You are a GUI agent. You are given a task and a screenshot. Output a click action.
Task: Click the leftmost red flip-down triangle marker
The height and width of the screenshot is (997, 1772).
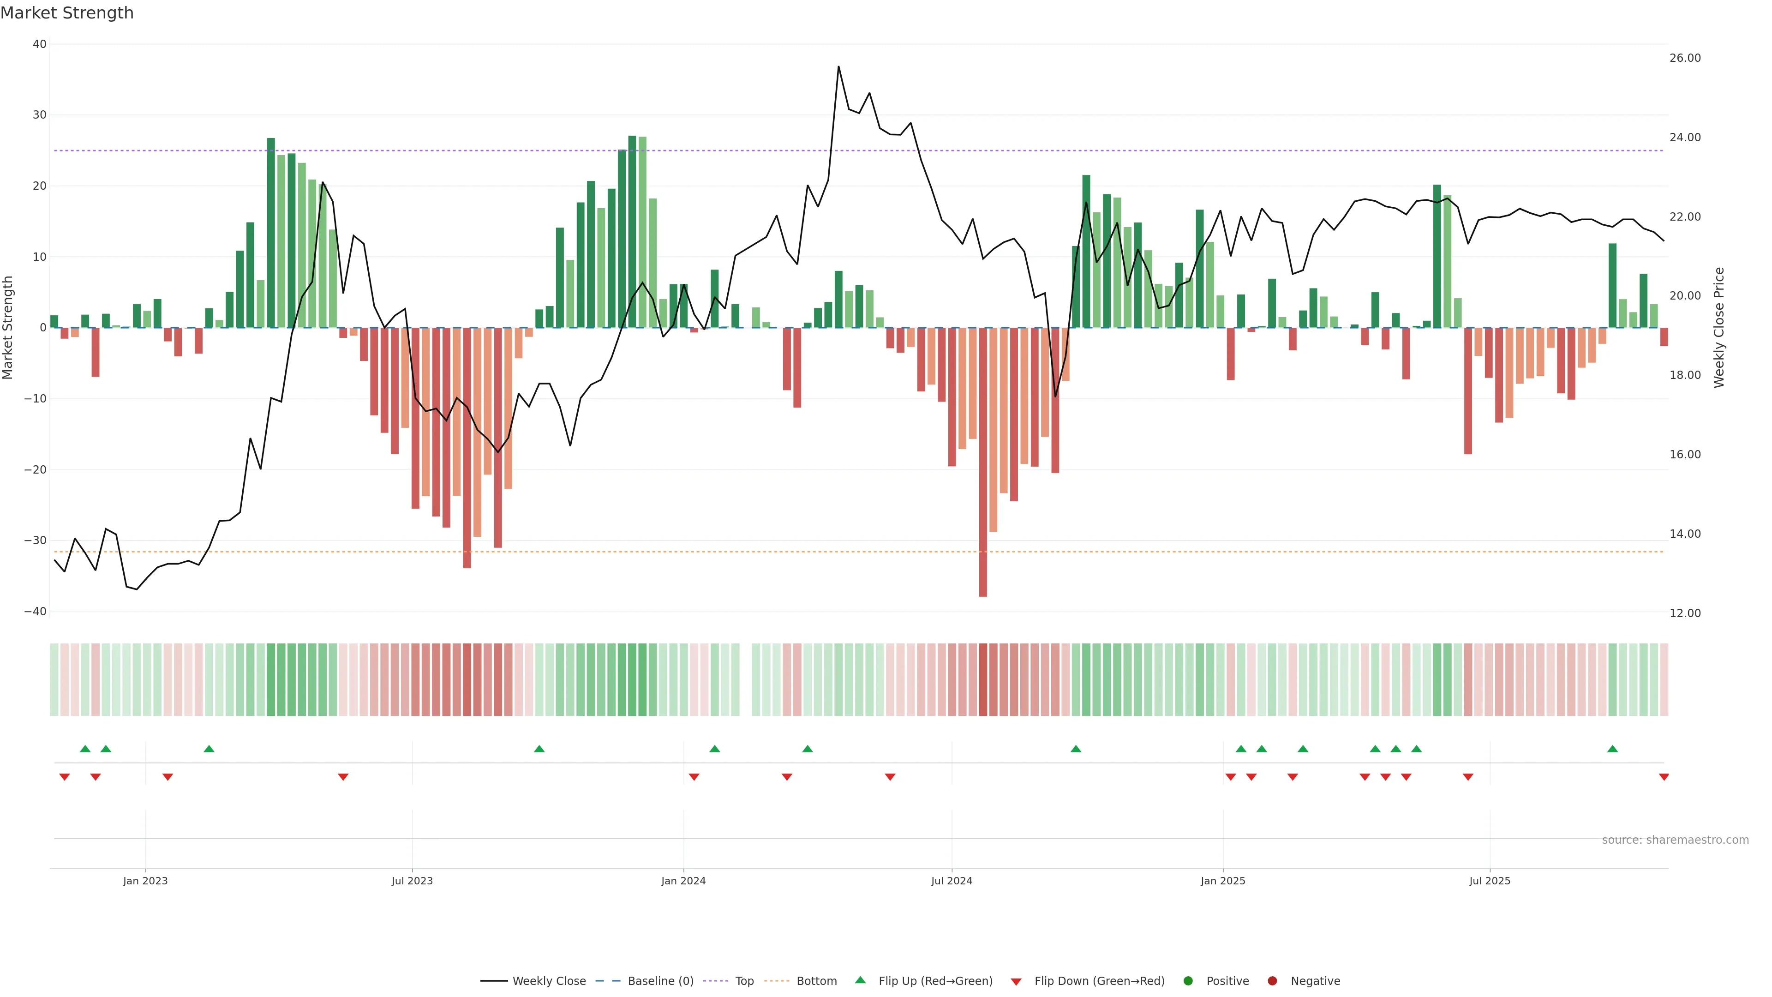point(65,777)
